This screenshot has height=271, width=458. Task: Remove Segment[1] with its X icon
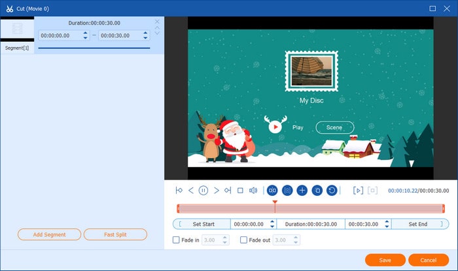point(157,22)
